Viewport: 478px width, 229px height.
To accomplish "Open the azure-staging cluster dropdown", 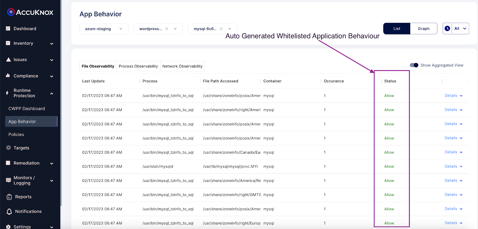I will coord(104,29).
